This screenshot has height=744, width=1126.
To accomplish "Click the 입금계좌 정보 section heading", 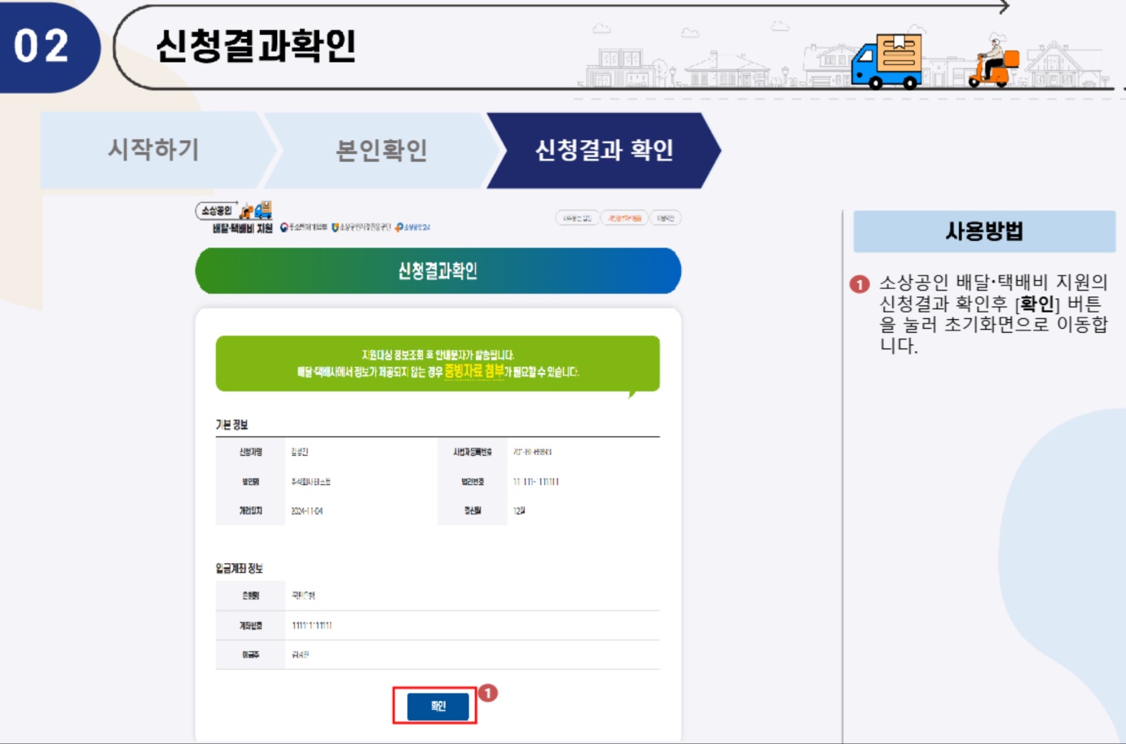I will click(239, 568).
